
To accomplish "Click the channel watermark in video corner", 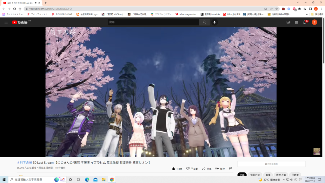I will [x=317, y=152].
